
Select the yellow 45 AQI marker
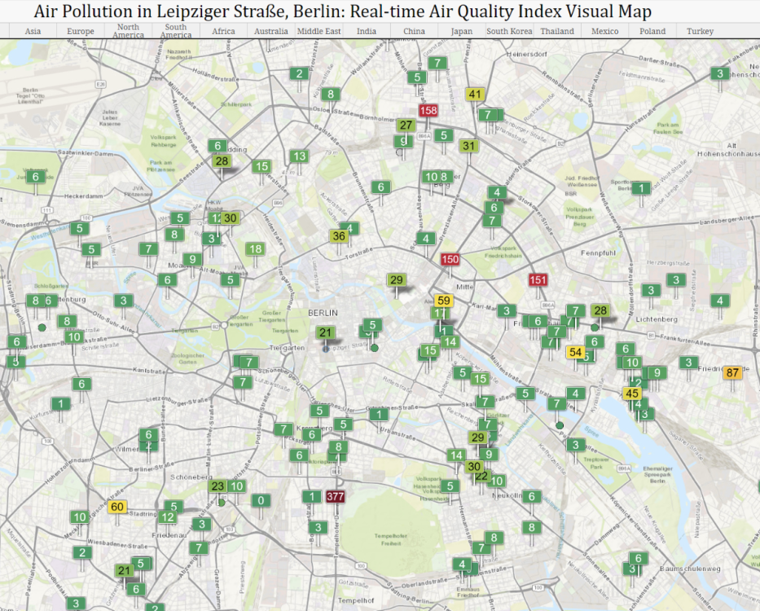click(632, 393)
